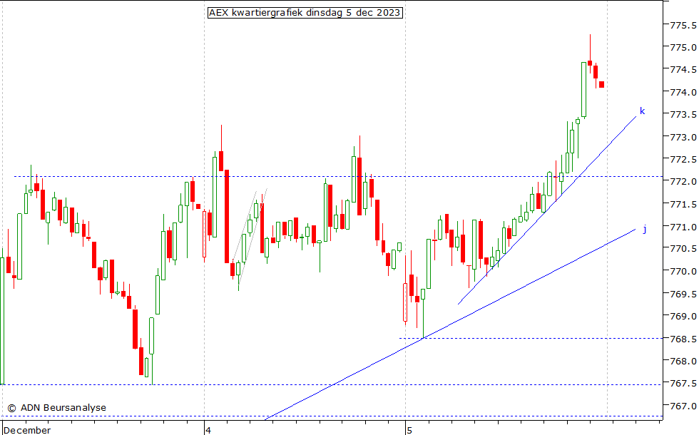Click the chart title 'AEX kwartiergrafiek dinsdag 5 dec 2023'
The height and width of the screenshot is (435, 699).
305,13
